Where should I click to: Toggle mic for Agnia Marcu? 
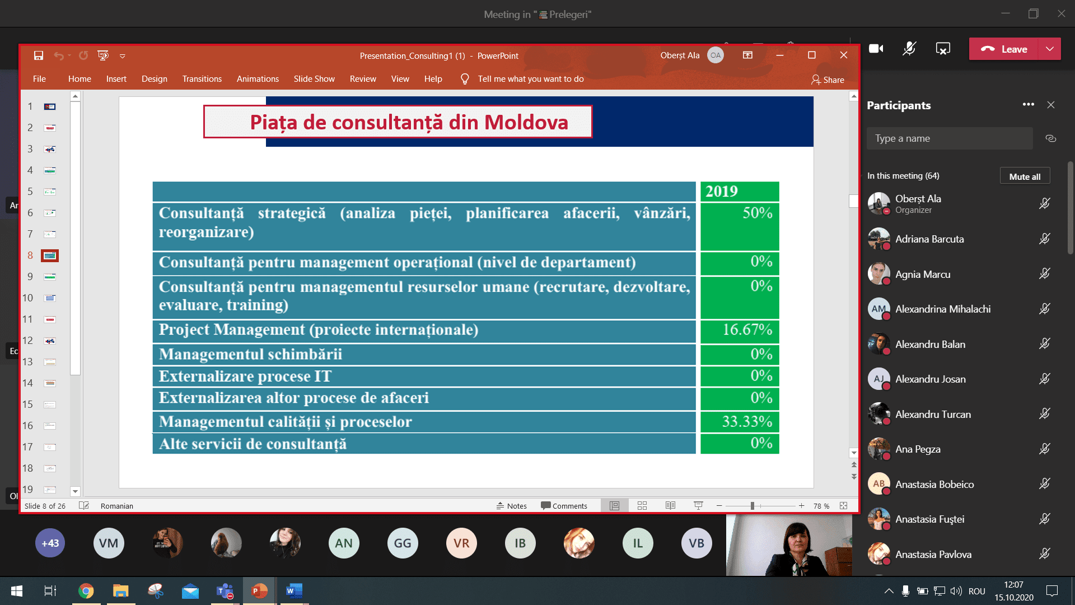pyautogui.click(x=1044, y=274)
